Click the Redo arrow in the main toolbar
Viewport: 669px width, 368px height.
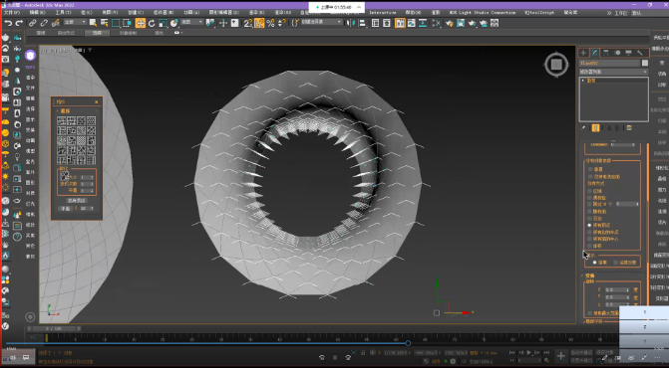coord(18,23)
